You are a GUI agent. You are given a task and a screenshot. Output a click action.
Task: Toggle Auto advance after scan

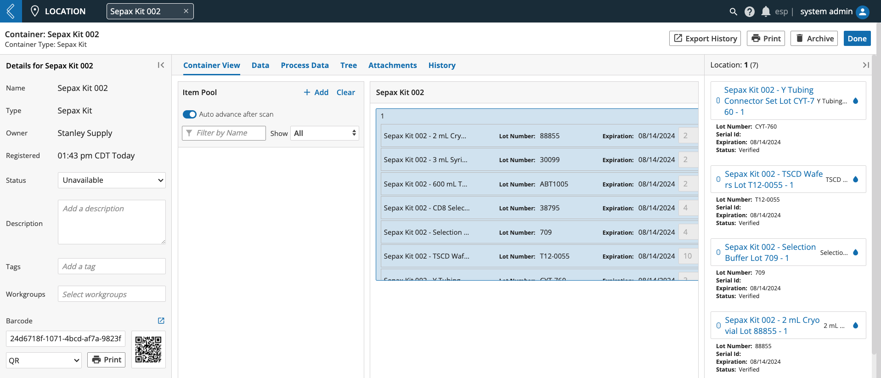(190, 114)
